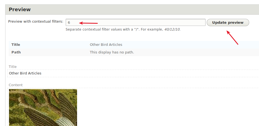Click the red arrow below Update preview
The width and height of the screenshot is (259, 126).
tap(232, 37)
